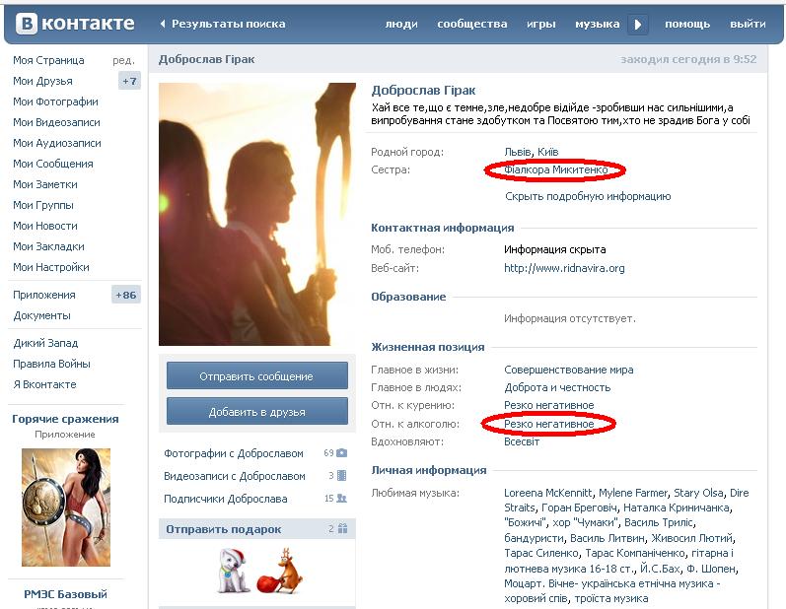Open Мои Заметки
Viewport: 786px width, 609px height.
click(x=45, y=184)
